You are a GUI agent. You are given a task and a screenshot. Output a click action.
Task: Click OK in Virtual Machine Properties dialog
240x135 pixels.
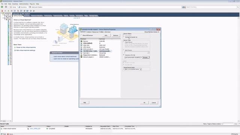[144, 103]
